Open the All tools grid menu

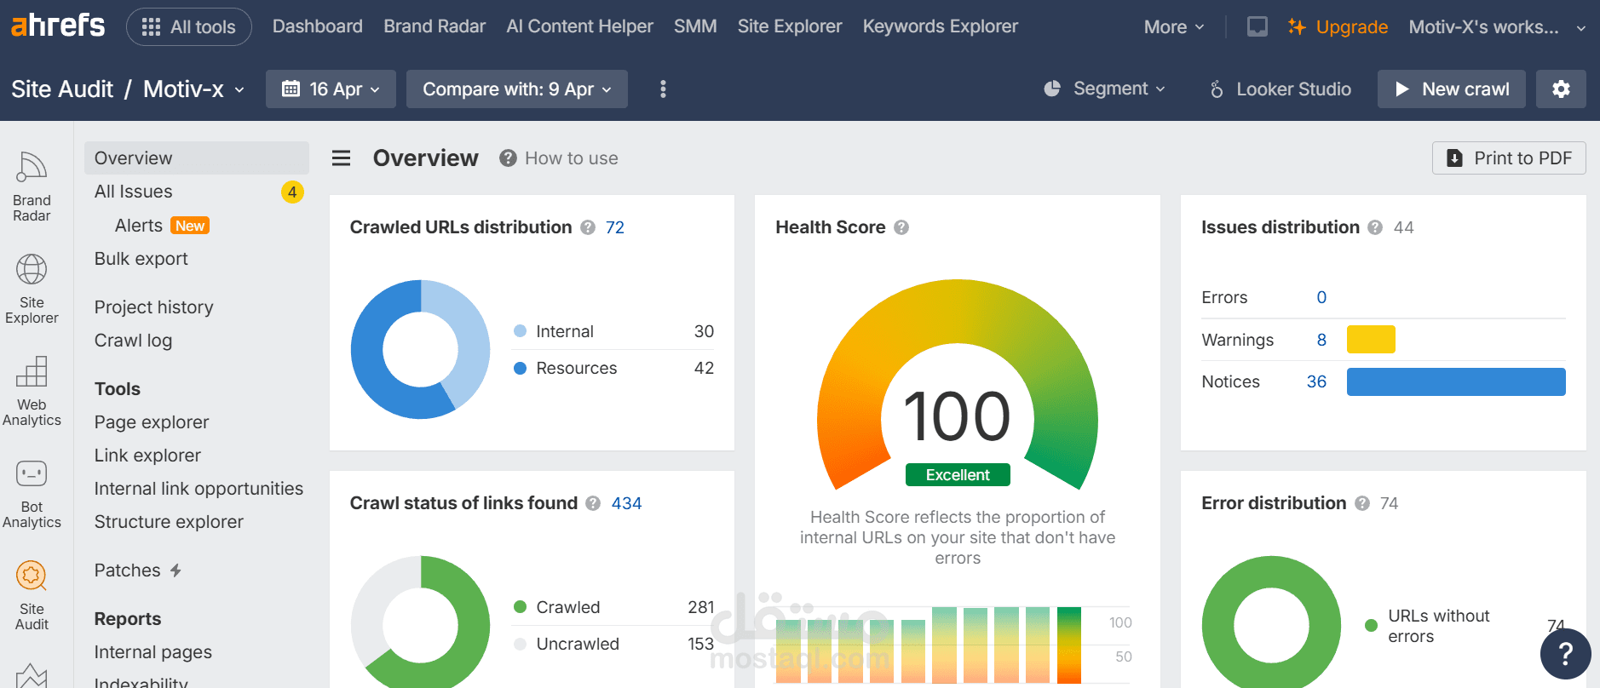click(188, 27)
